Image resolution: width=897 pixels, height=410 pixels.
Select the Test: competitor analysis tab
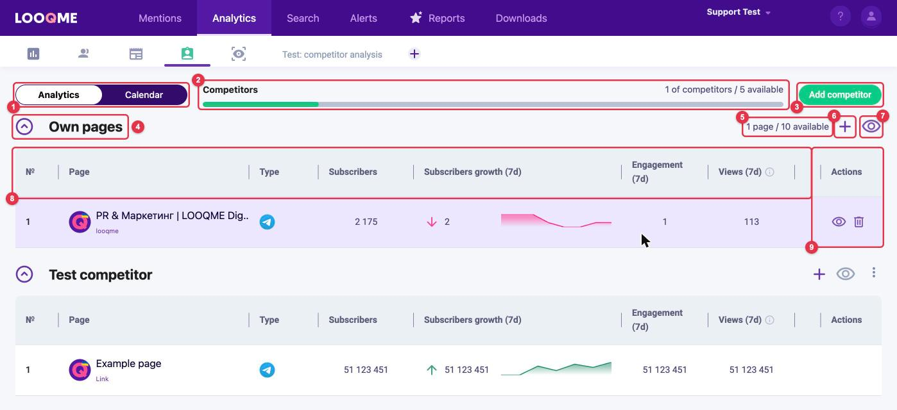(332, 54)
